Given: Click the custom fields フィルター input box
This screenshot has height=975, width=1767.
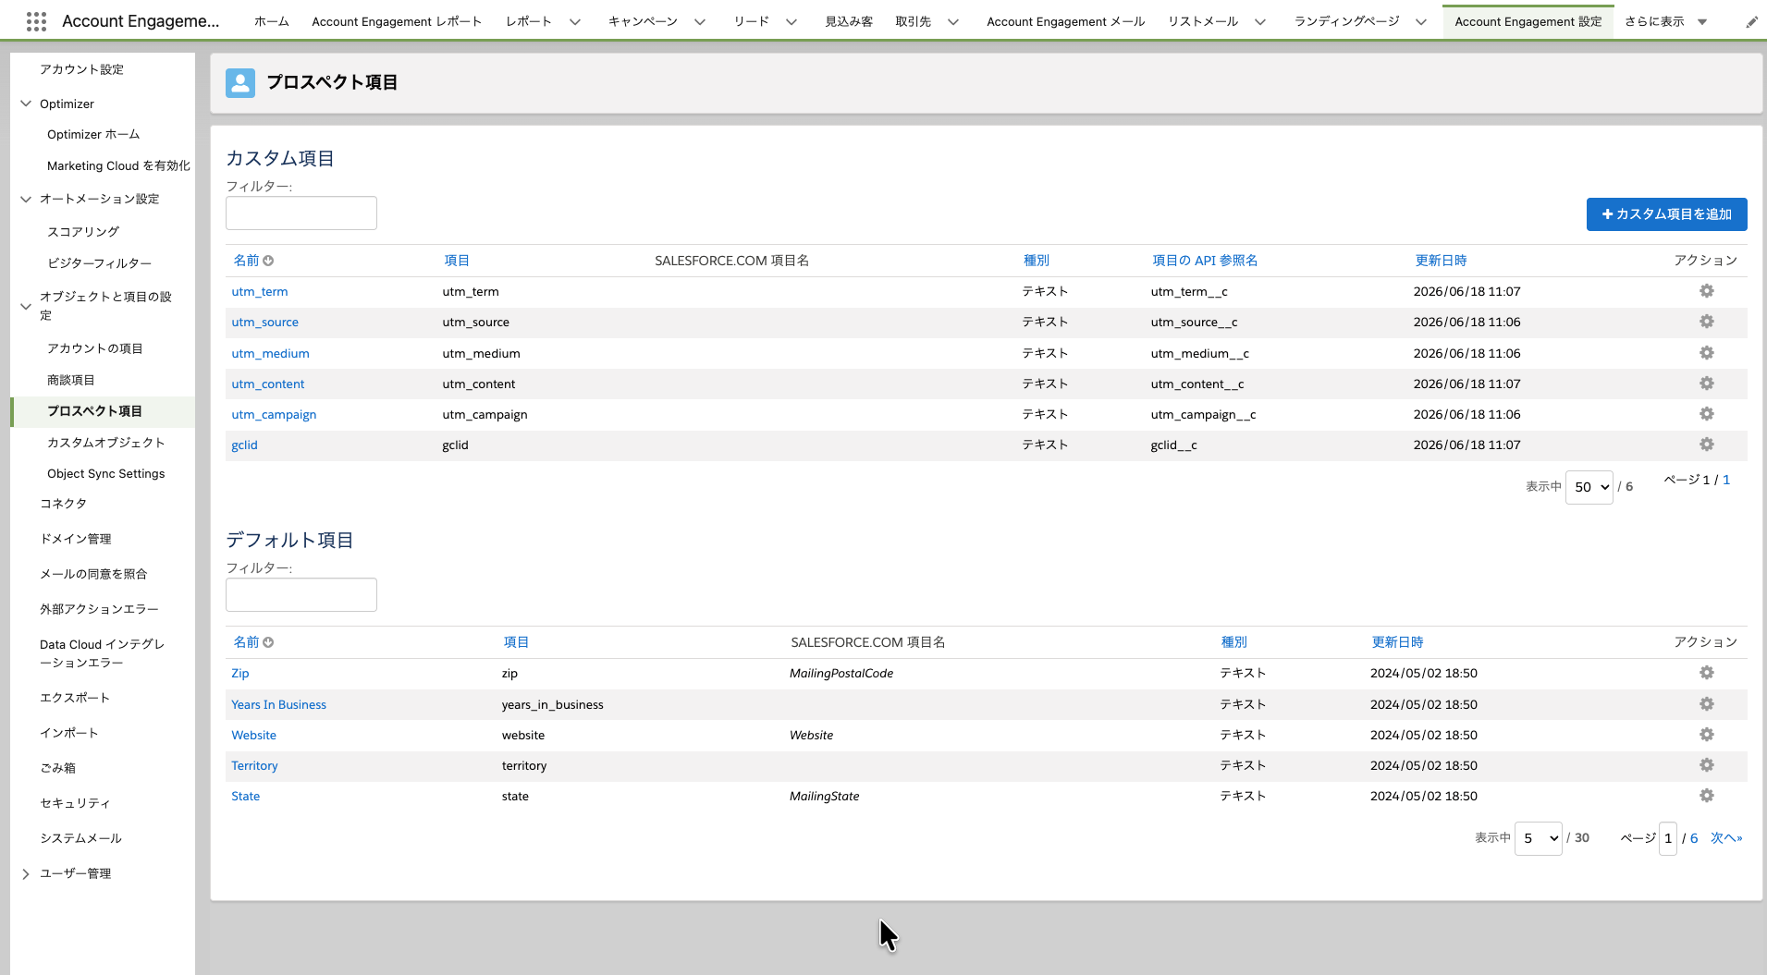Looking at the screenshot, I should tap(301, 213).
